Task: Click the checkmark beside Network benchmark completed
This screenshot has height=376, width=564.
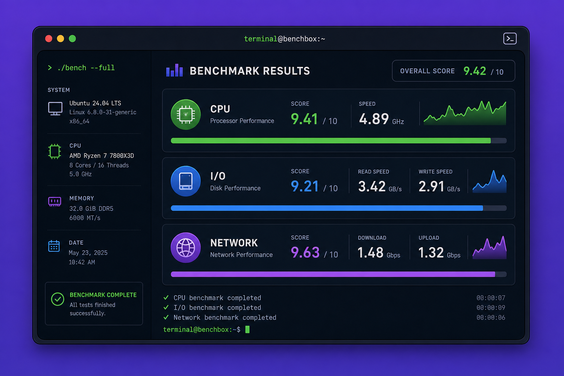Action: (166, 317)
